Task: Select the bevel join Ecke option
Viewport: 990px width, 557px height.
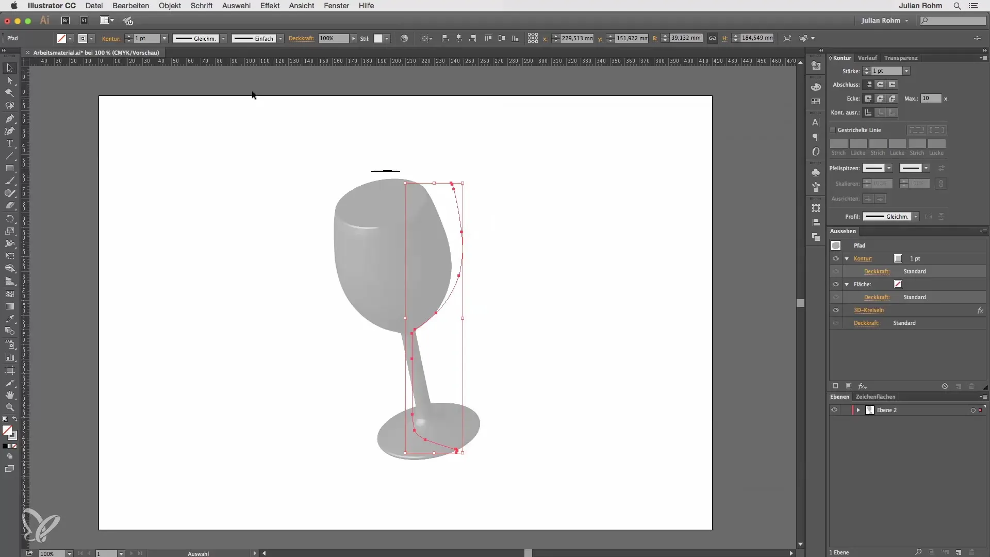Action: click(893, 99)
